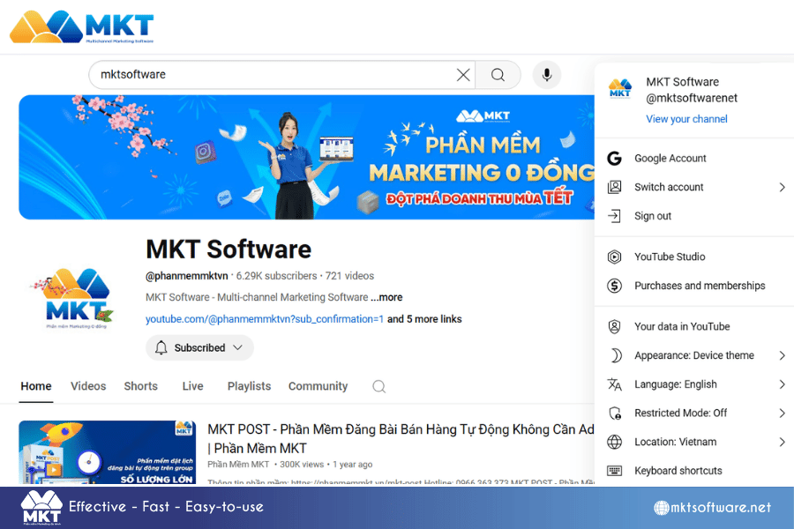The height and width of the screenshot is (529, 794).
Task: Click the Google Account G icon
Action: pyautogui.click(x=614, y=159)
